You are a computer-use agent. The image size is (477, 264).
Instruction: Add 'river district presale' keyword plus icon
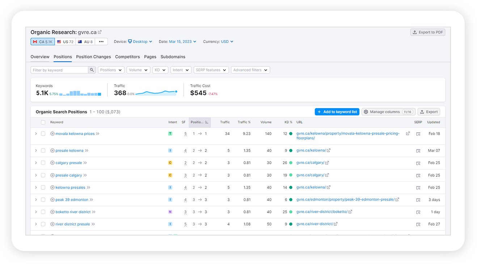[x=52, y=224]
